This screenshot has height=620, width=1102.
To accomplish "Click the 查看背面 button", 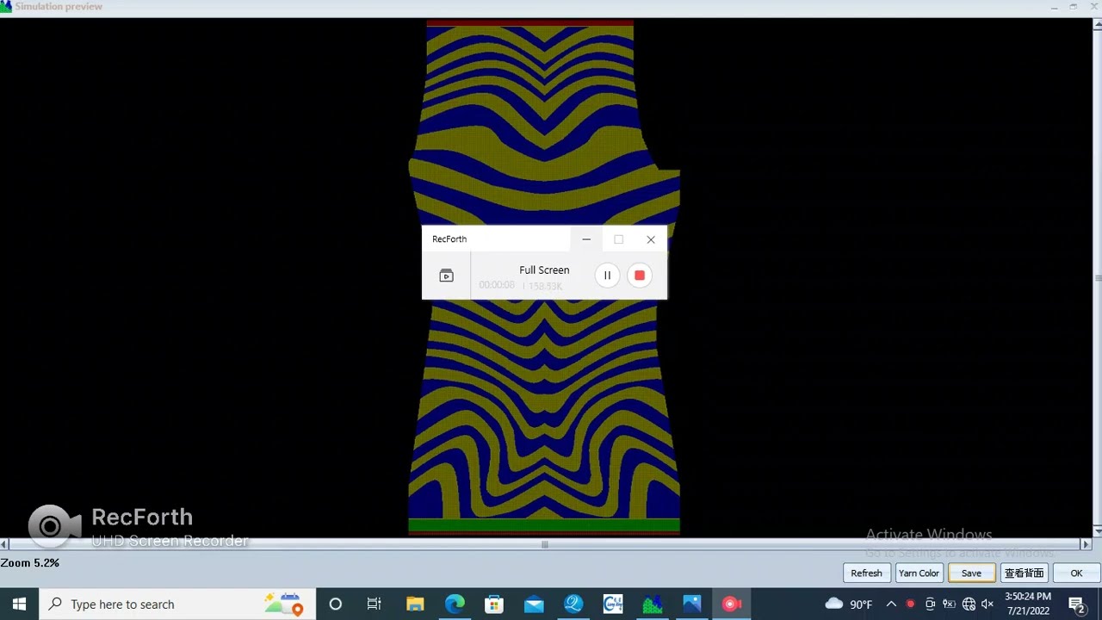I will point(1024,573).
